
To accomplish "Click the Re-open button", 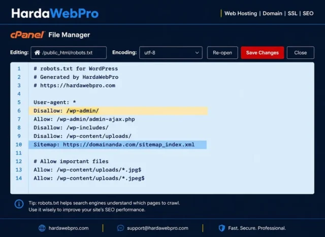I will pos(222,53).
